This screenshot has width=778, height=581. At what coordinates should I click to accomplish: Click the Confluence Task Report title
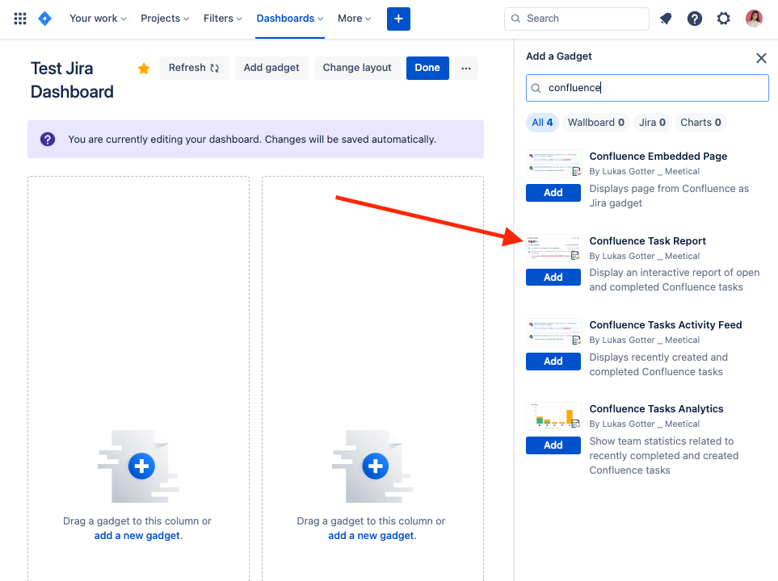(647, 241)
